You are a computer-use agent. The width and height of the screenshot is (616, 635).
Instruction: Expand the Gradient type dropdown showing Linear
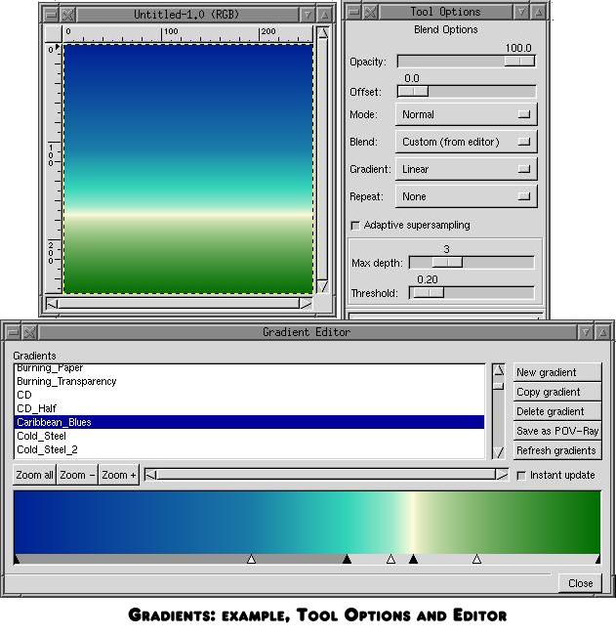[x=467, y=169]
